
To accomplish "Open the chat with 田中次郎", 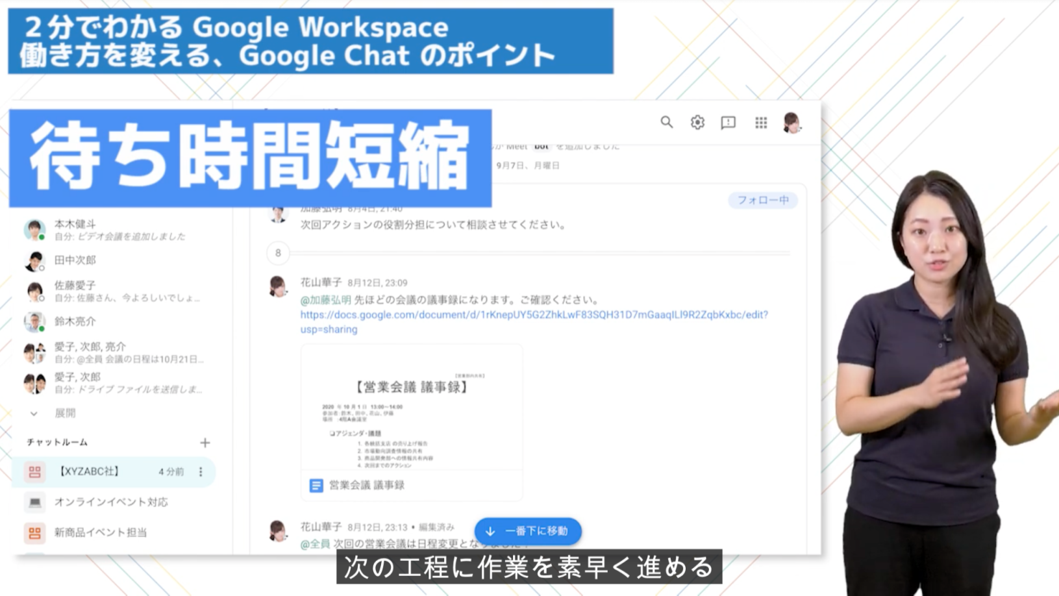I will click(x=114, y=261).
